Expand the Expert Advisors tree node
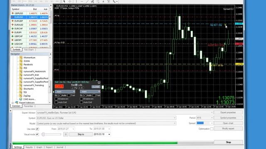The height and width of the screenshot is (149, 266). pyautogui.click(x=13, y=103)
